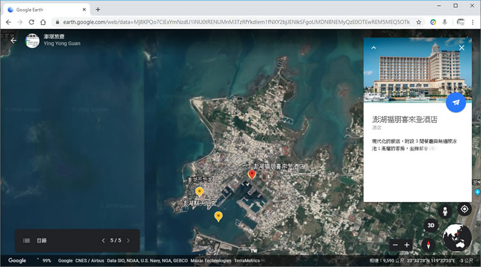Screen dimensions: 481x267
Task: Click the 澎湖縣天后宮 map label
Action: coord(199,203)
